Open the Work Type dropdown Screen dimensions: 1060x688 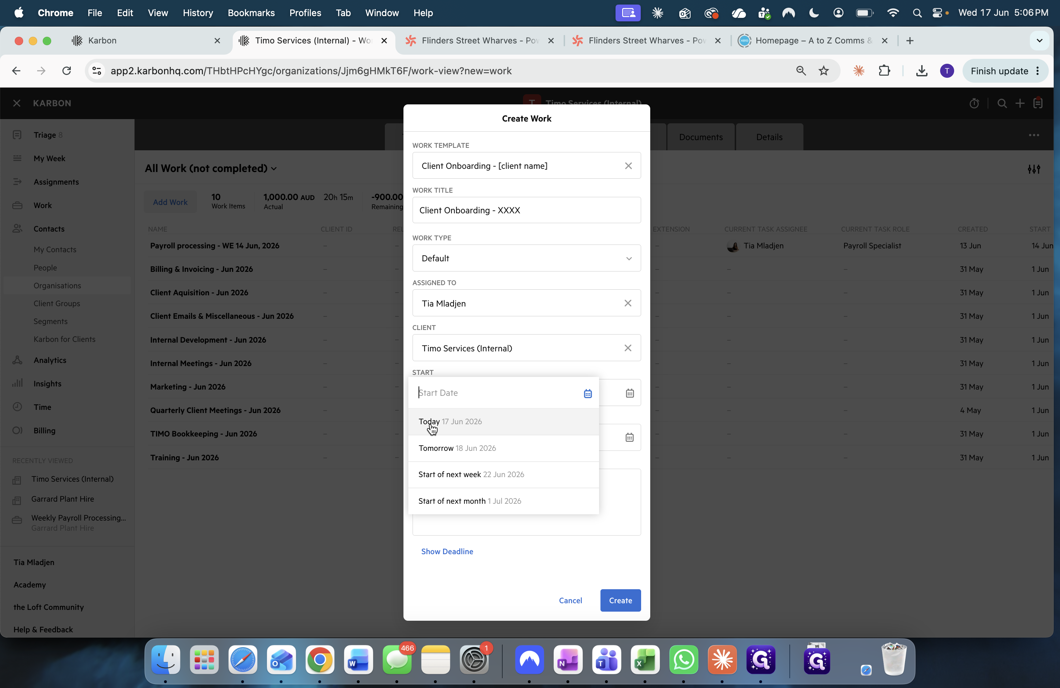526,258
